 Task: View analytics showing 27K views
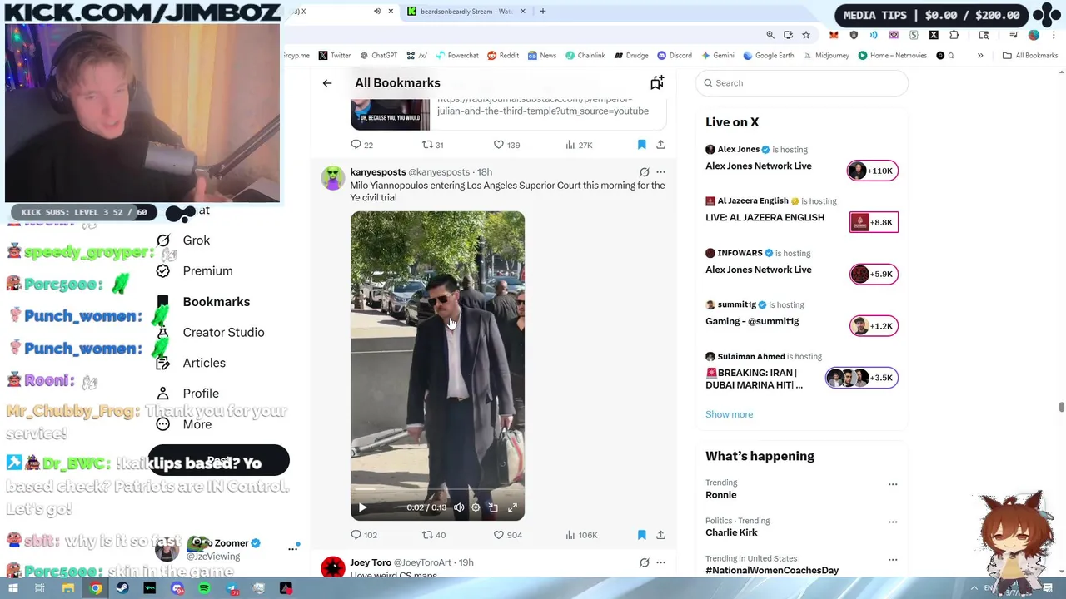[579, 145]
